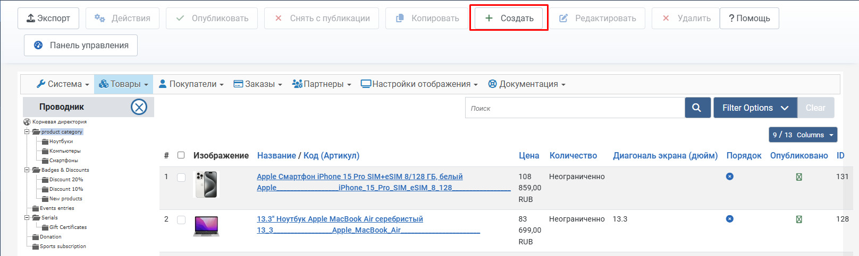Click the Экспорт button
The width and height of the screenshot is (859, 256).
pyautogui.click(x=48, y=18)
